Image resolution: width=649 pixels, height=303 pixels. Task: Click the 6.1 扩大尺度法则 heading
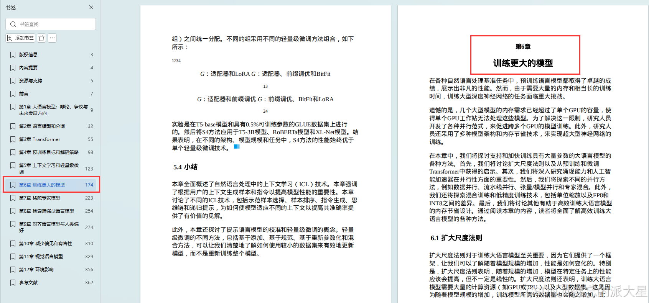point(456,238)
